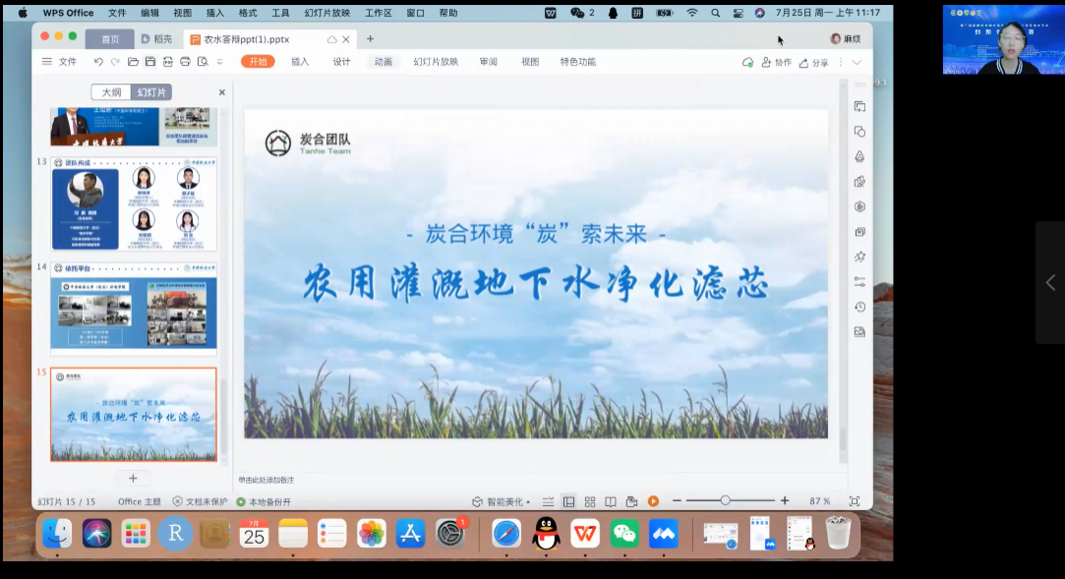Click the undo icon in the quick toolbar
Screen dimensions: 1065x579
point(98,61)
